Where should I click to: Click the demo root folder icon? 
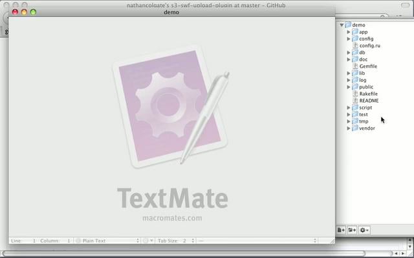click(x=348, y=25)
